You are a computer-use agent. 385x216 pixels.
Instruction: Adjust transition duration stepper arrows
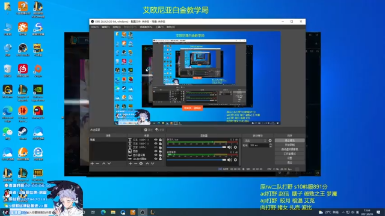pos(270,145)
